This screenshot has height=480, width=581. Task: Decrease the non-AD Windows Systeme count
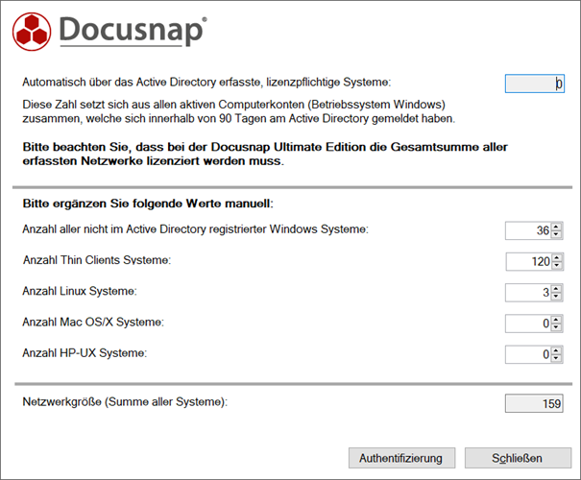(556, 234)
